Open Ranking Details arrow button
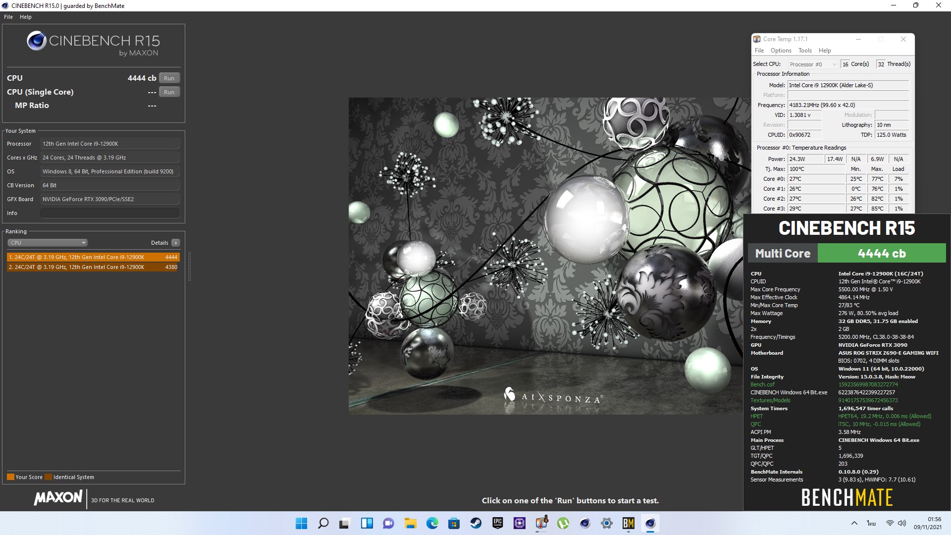This screenshot has width=951, height=535. pyautogui.click(x=176, y=243)
